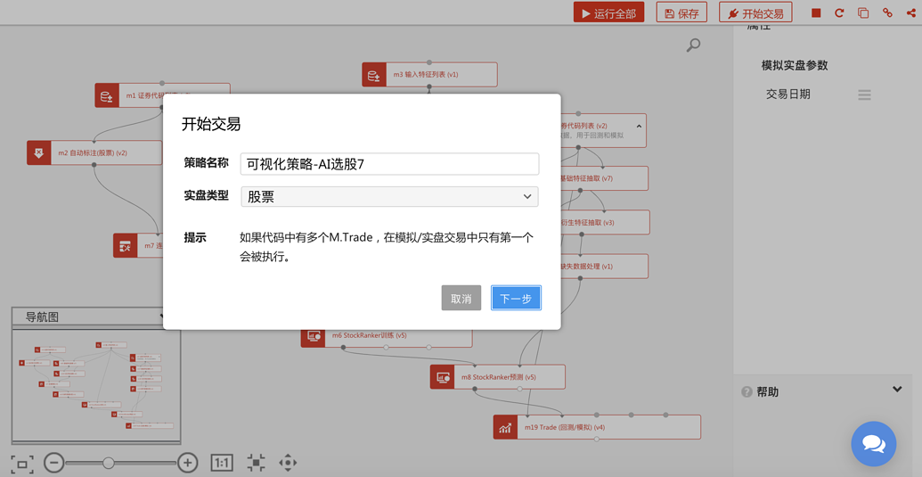Click the red stop square icon
Screen dimensions: 922x477
point(816,13)
